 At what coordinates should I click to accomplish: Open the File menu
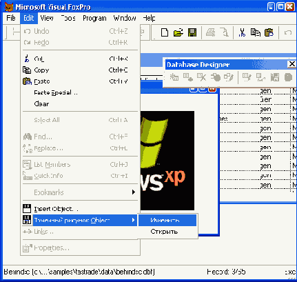point(11,18)
